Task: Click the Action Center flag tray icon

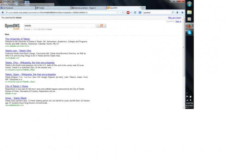Action: point(187,97)
